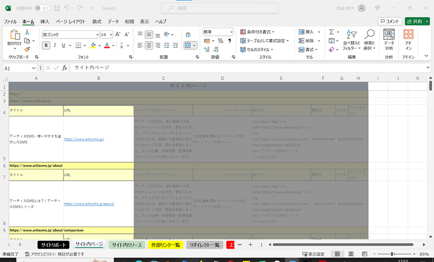
Task: Click the search box
Action: click(220, 8)
